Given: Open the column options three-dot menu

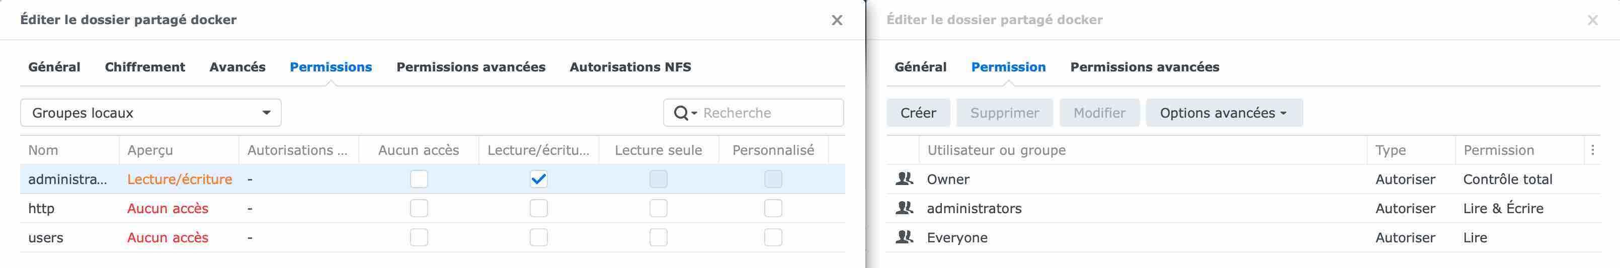Looking at the screenshot, I should click(1592, 150).
